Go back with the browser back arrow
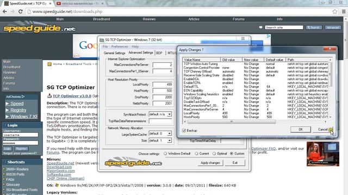The width and height of the screenshot is (348, 195). [x=5, y=11]
